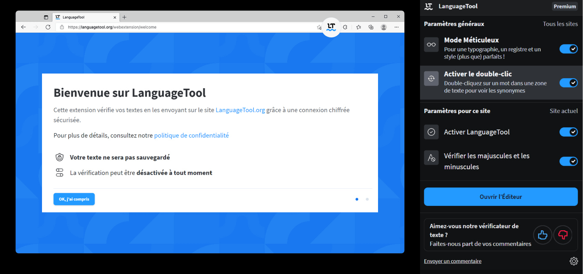Click the browser forward arrow
583x274 pixels.
[x=36, y=27]
